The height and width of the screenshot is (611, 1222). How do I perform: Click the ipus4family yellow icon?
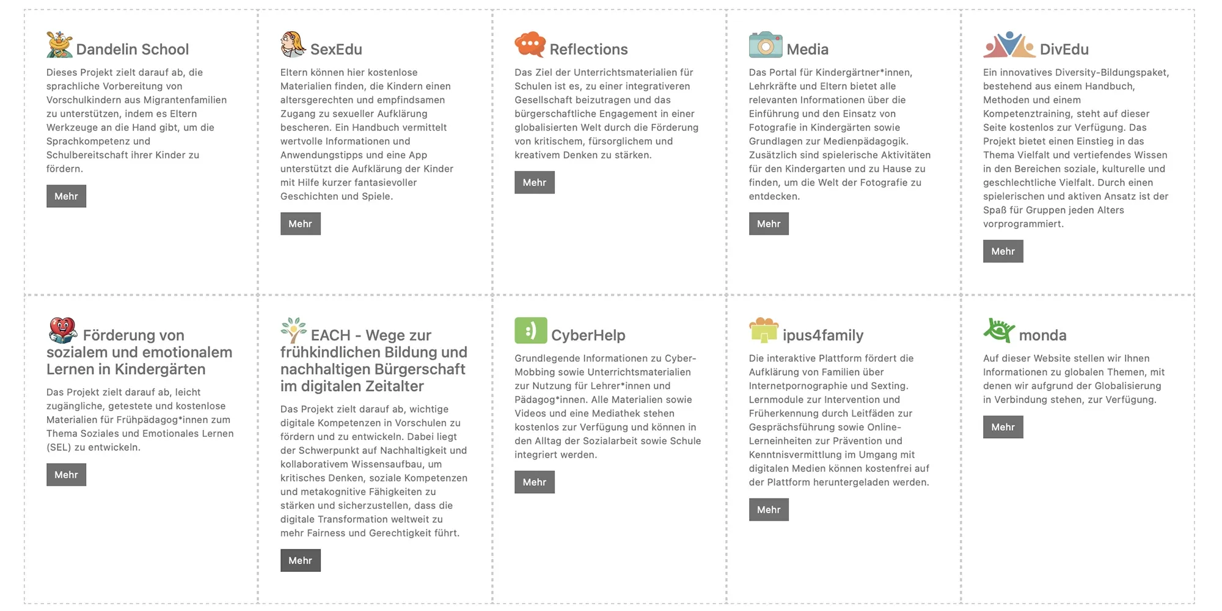click(763, 331)
